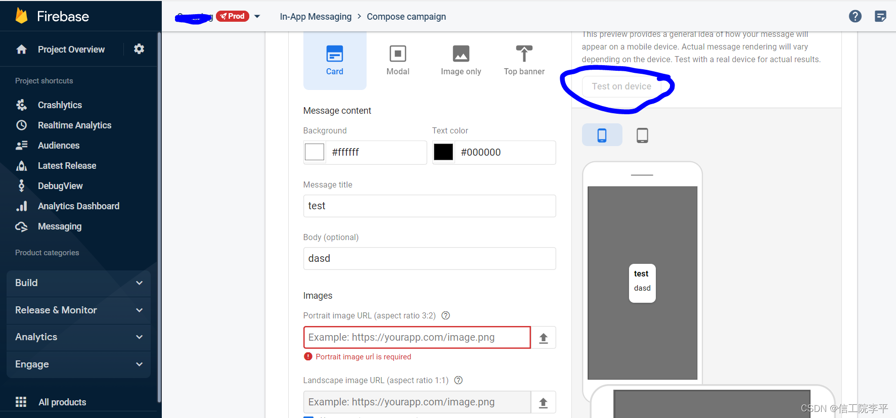The image size is (896, 418).
Task: Switch preview to tablet device
Action: coord(642,135)
